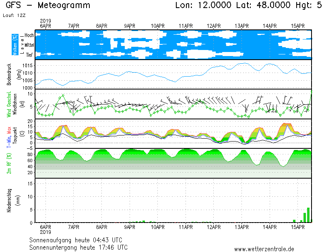This screenshot has width=322, height=252.
Task: Click the Mittel cloud level label
Action: click(x=28, y=45)
